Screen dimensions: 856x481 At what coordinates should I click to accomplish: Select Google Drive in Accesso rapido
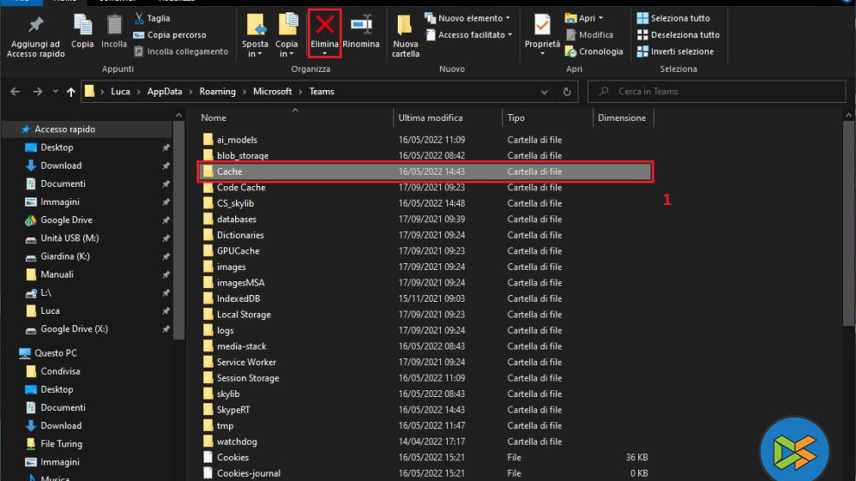tap(67, 220)
